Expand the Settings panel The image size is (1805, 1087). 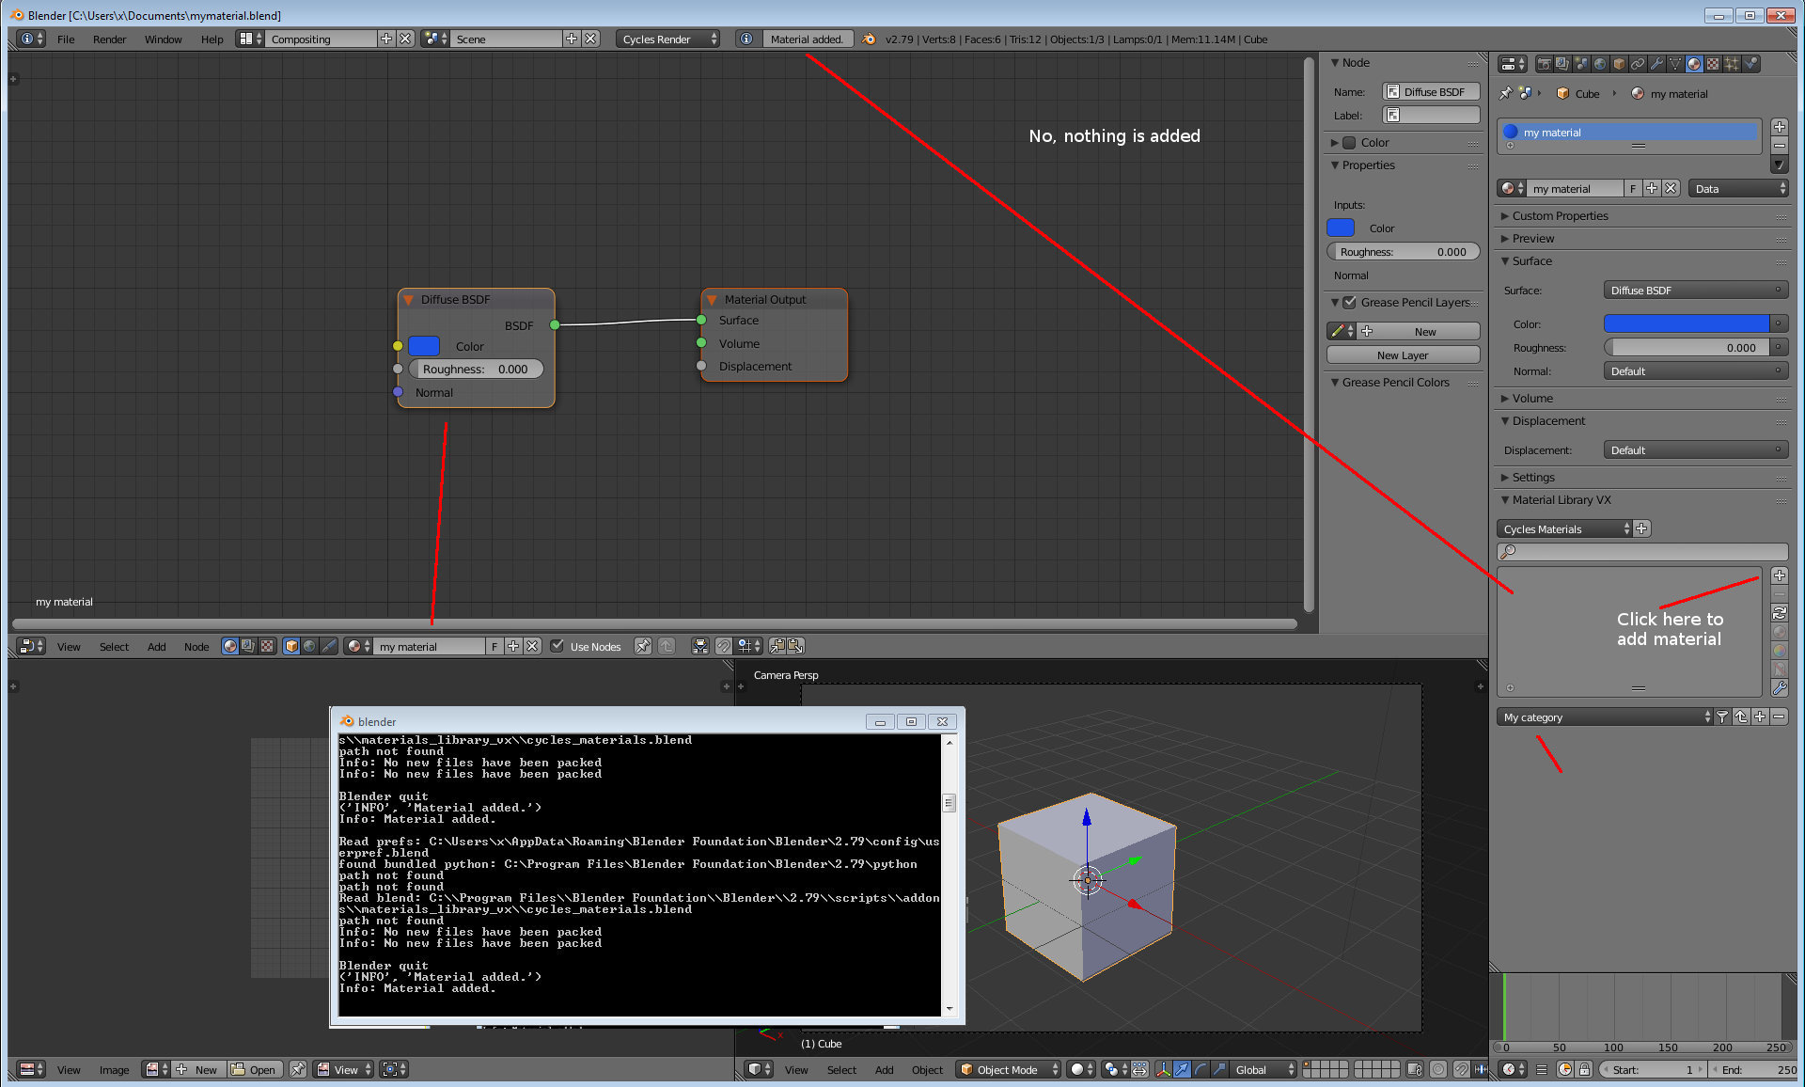pyautogui.click(x=1532, y=477)
